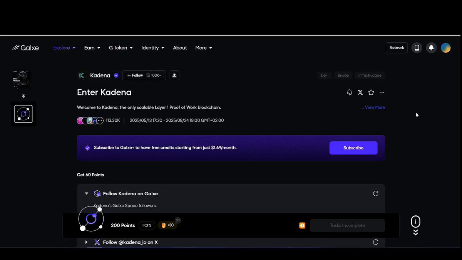
Task: Expand the G Token menu
Action: click(121, 48)
